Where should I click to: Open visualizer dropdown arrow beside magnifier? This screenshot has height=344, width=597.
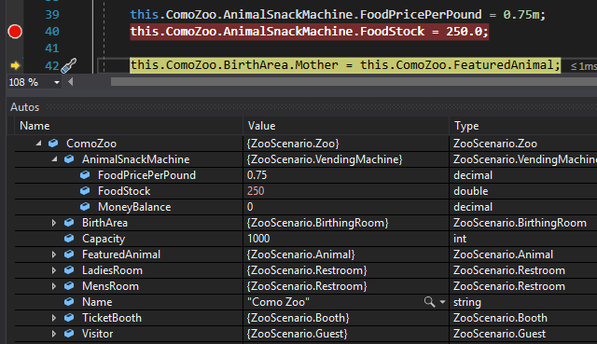[442, 302]
